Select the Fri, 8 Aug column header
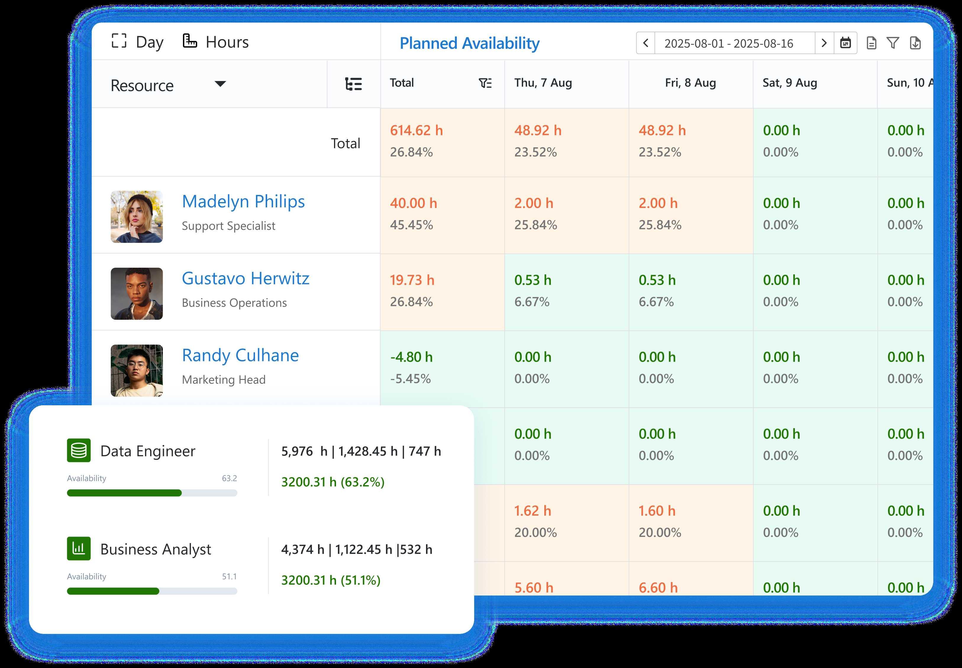Screen dimensions: 962x668 tap(690, 83)
